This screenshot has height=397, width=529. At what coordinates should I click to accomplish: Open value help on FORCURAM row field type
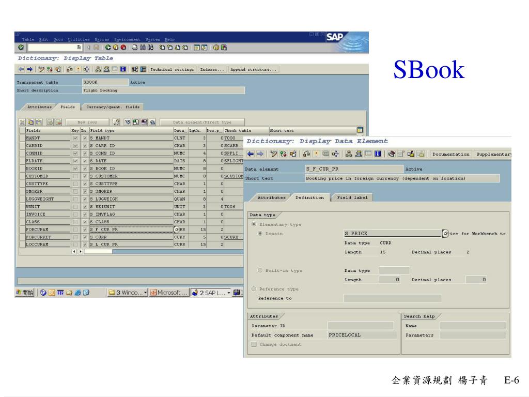point(177,230)
